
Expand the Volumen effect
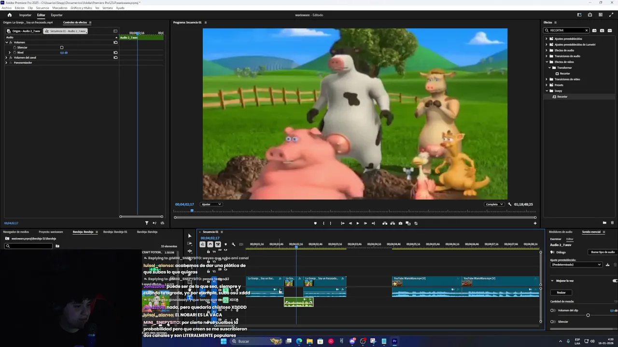point(7,42)
